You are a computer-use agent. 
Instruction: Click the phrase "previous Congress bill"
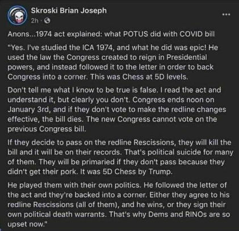coord(47,129)
